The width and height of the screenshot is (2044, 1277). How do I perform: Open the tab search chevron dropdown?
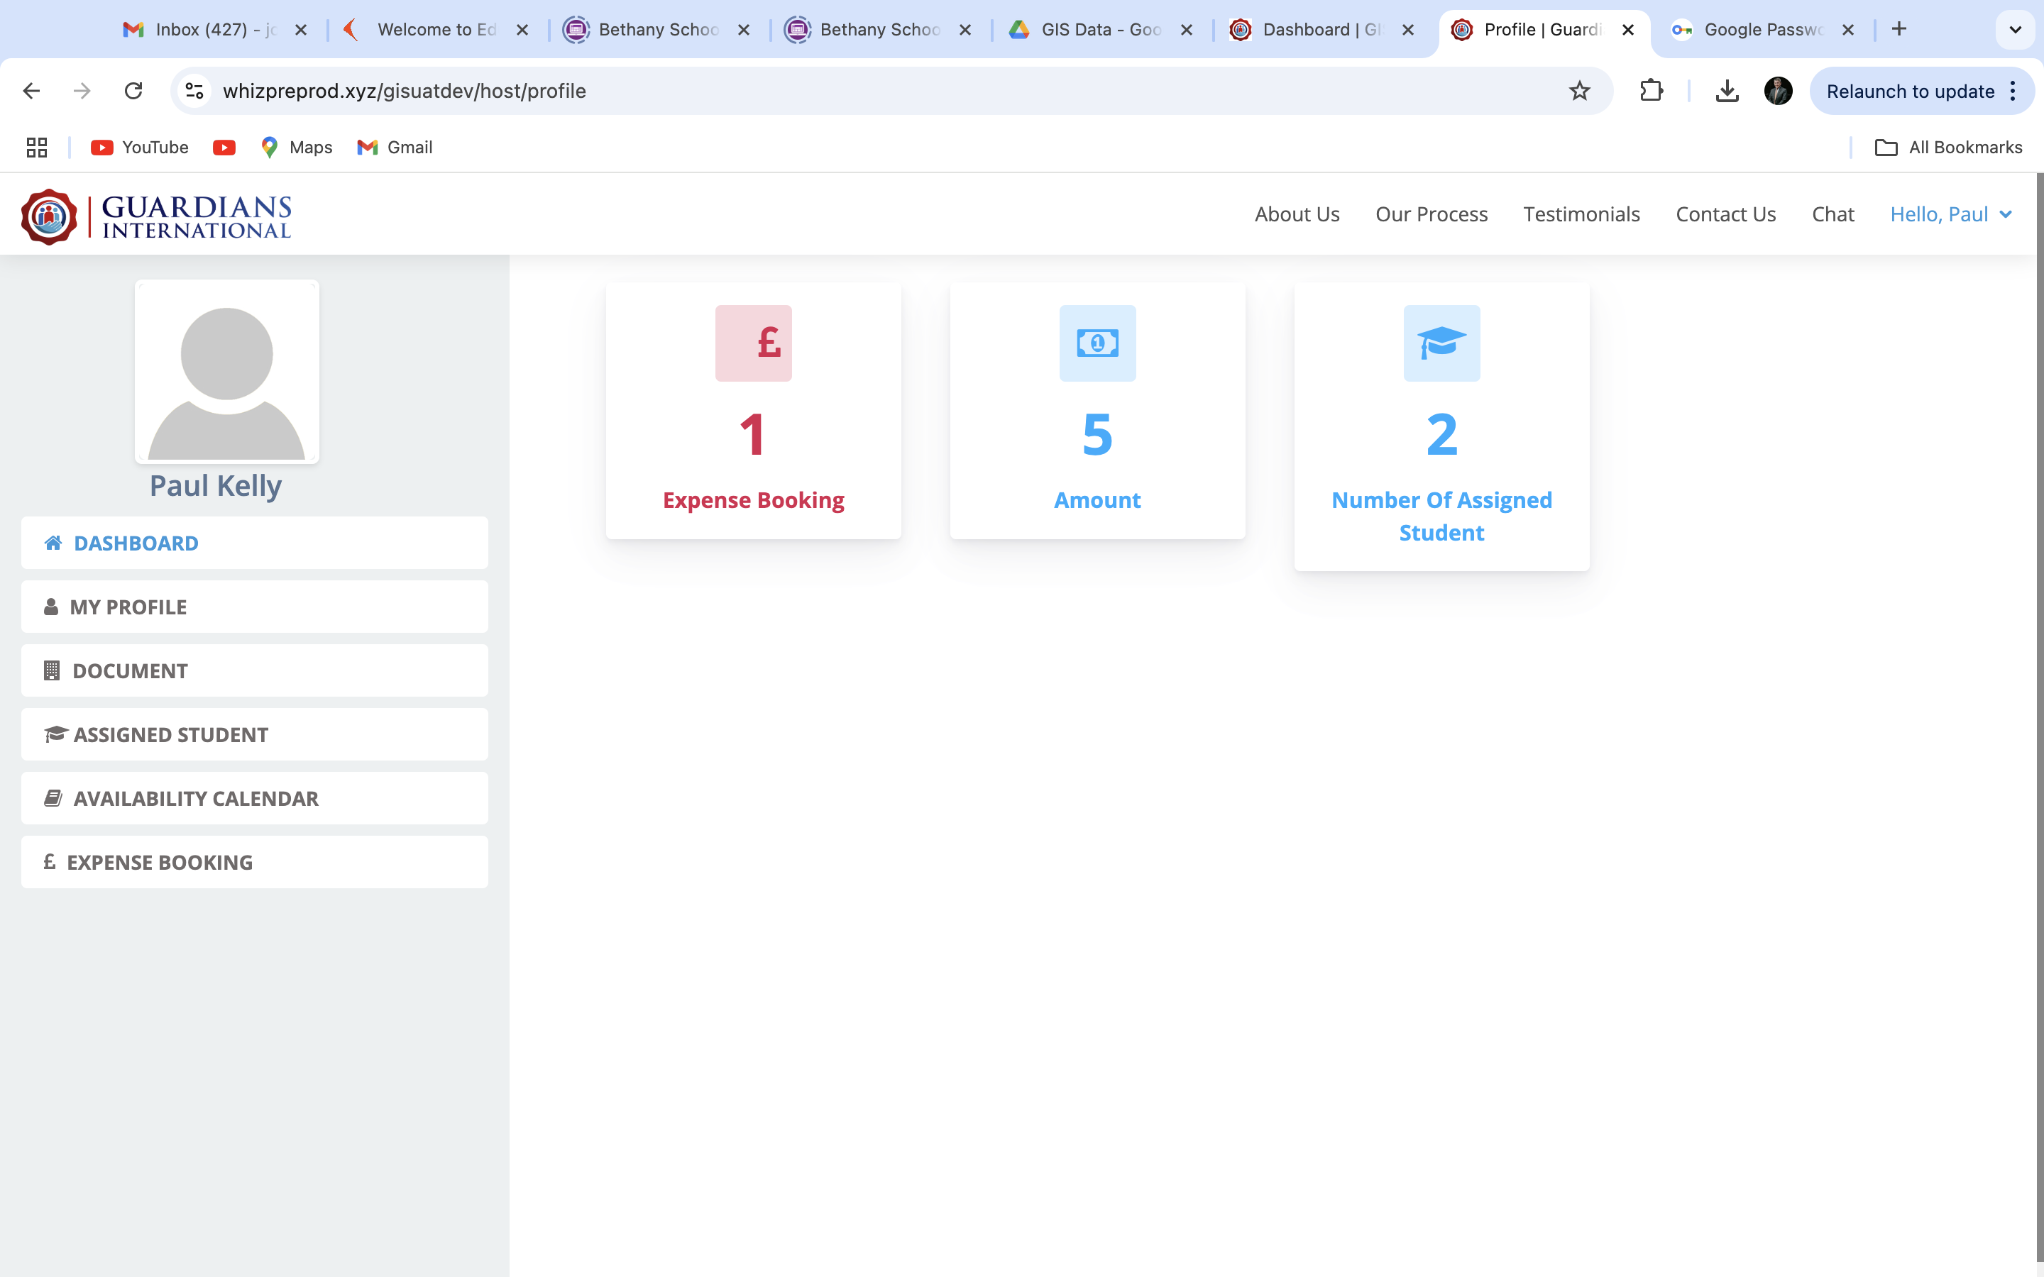2014,30
